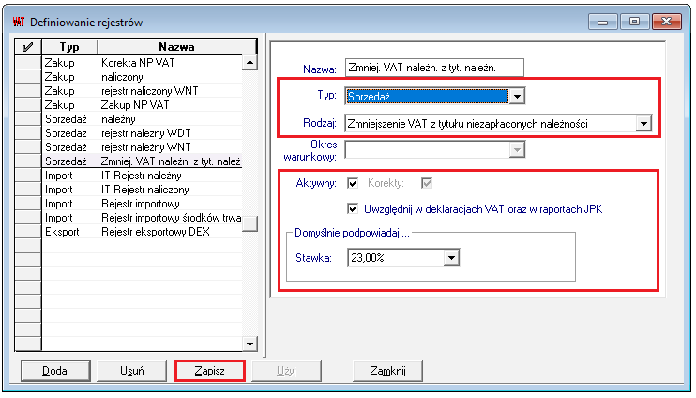Click the list scrollbar up arrow
696x398 pixels.
250,62
